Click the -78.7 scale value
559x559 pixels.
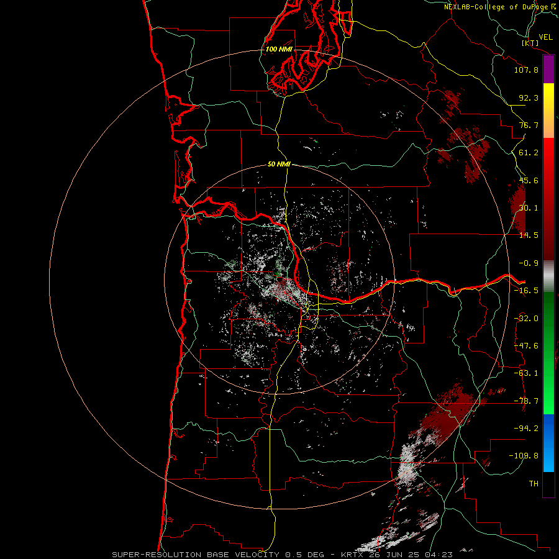[x=526, y=401]
